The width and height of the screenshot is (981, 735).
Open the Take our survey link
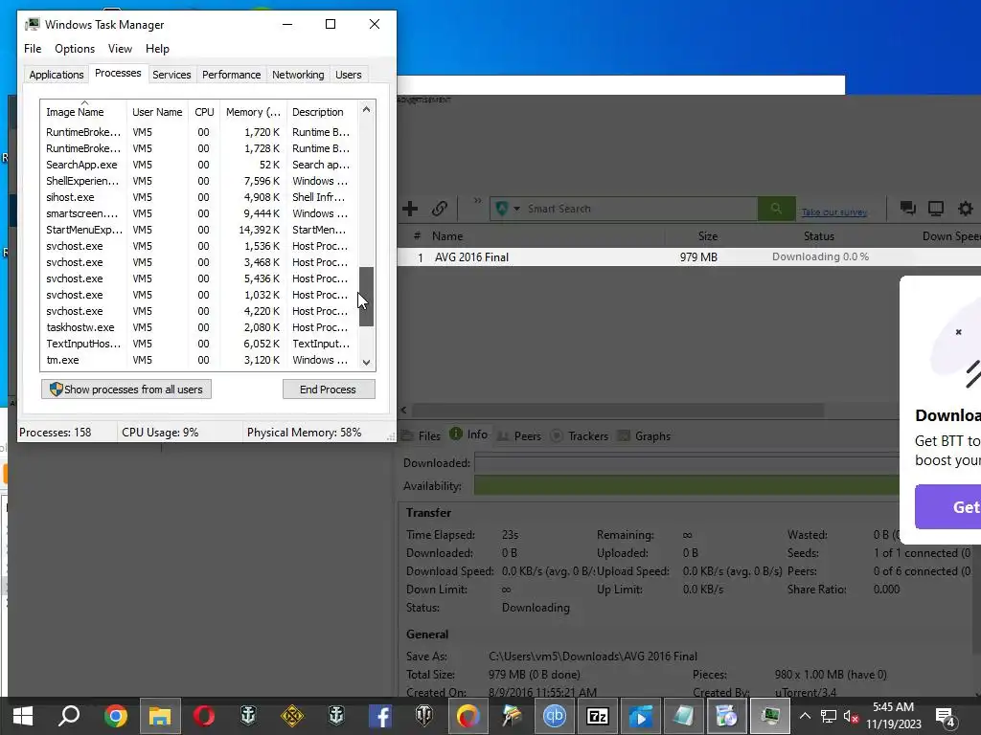pos(834,212)
